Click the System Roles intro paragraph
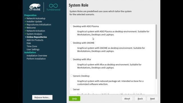The width and height of the screenshot is (183, 103). click(100, 13)
